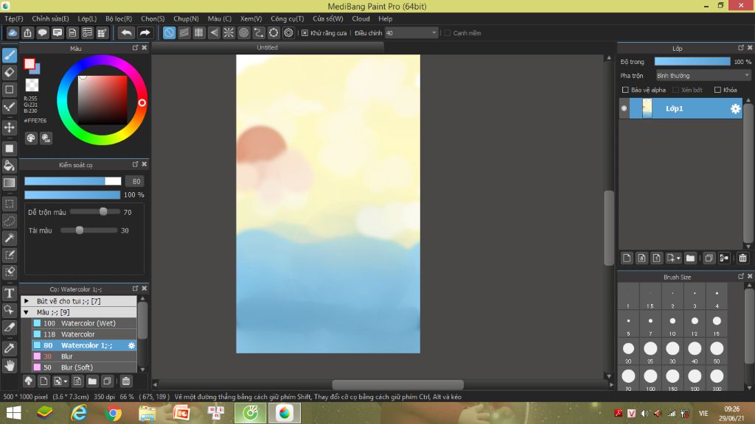Adjust the Dễ trộn màu slider
755x424 pixels.
[95, 212]
